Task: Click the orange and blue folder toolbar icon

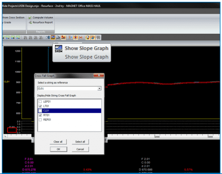Action: tap(93, 38)
